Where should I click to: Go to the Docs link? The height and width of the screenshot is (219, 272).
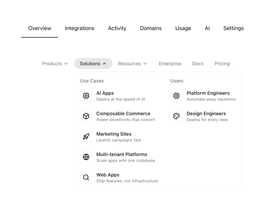pos(198,64)
